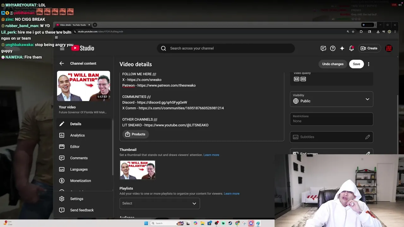The image size is (404, 227).
Task: Open Analytics in the sidebar
Action: (x=84, y=135)
